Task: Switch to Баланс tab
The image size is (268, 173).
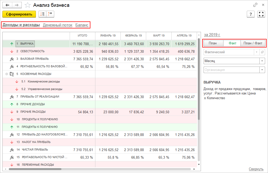Action: pyautogui.click(x=82, y=25)
